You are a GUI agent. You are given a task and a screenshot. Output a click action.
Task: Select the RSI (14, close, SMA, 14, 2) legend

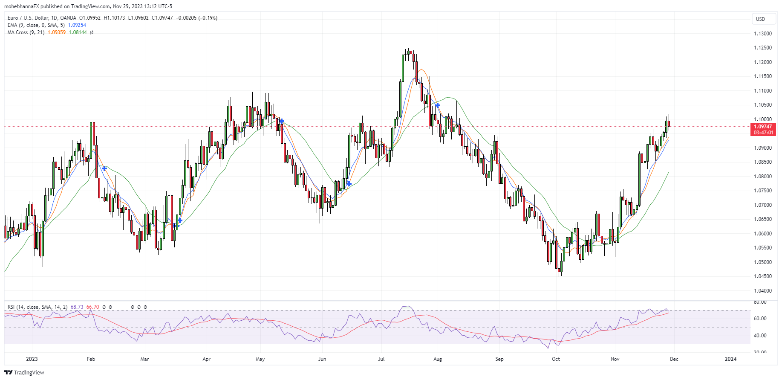click(x=38, y=307)
